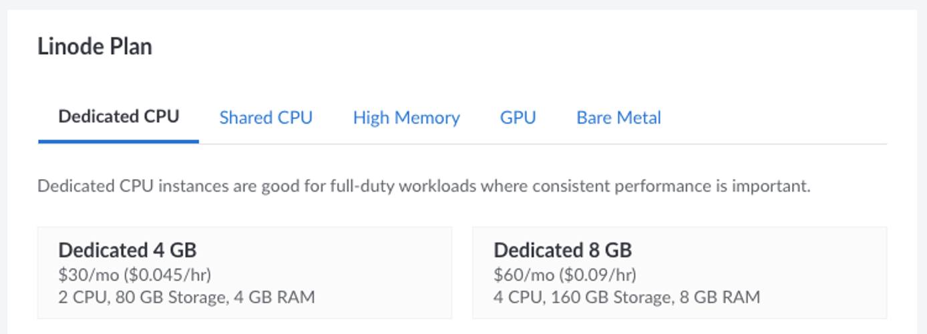Choose the Dedicated 8 GB plan card

[679, 273]
